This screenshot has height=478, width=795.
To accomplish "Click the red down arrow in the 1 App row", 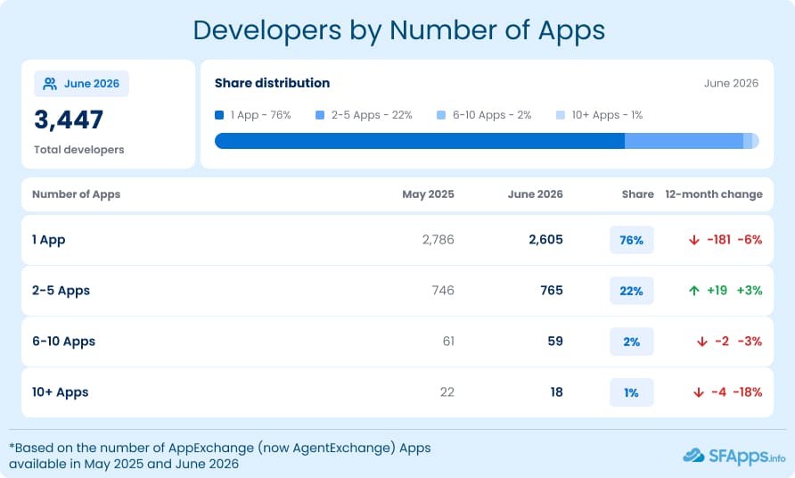I will tap(694, 240).
